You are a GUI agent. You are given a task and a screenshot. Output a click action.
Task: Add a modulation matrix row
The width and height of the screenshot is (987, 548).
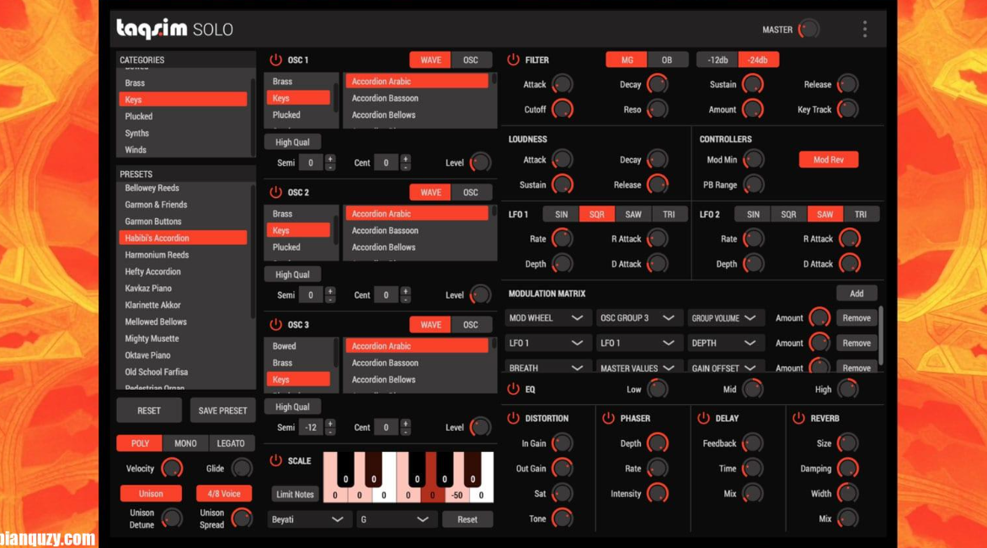coord(856,293)
